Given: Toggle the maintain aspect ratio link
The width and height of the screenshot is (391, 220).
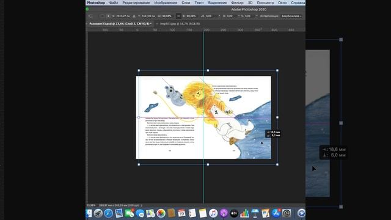Looking at the screenshot, I should (178, 16).
